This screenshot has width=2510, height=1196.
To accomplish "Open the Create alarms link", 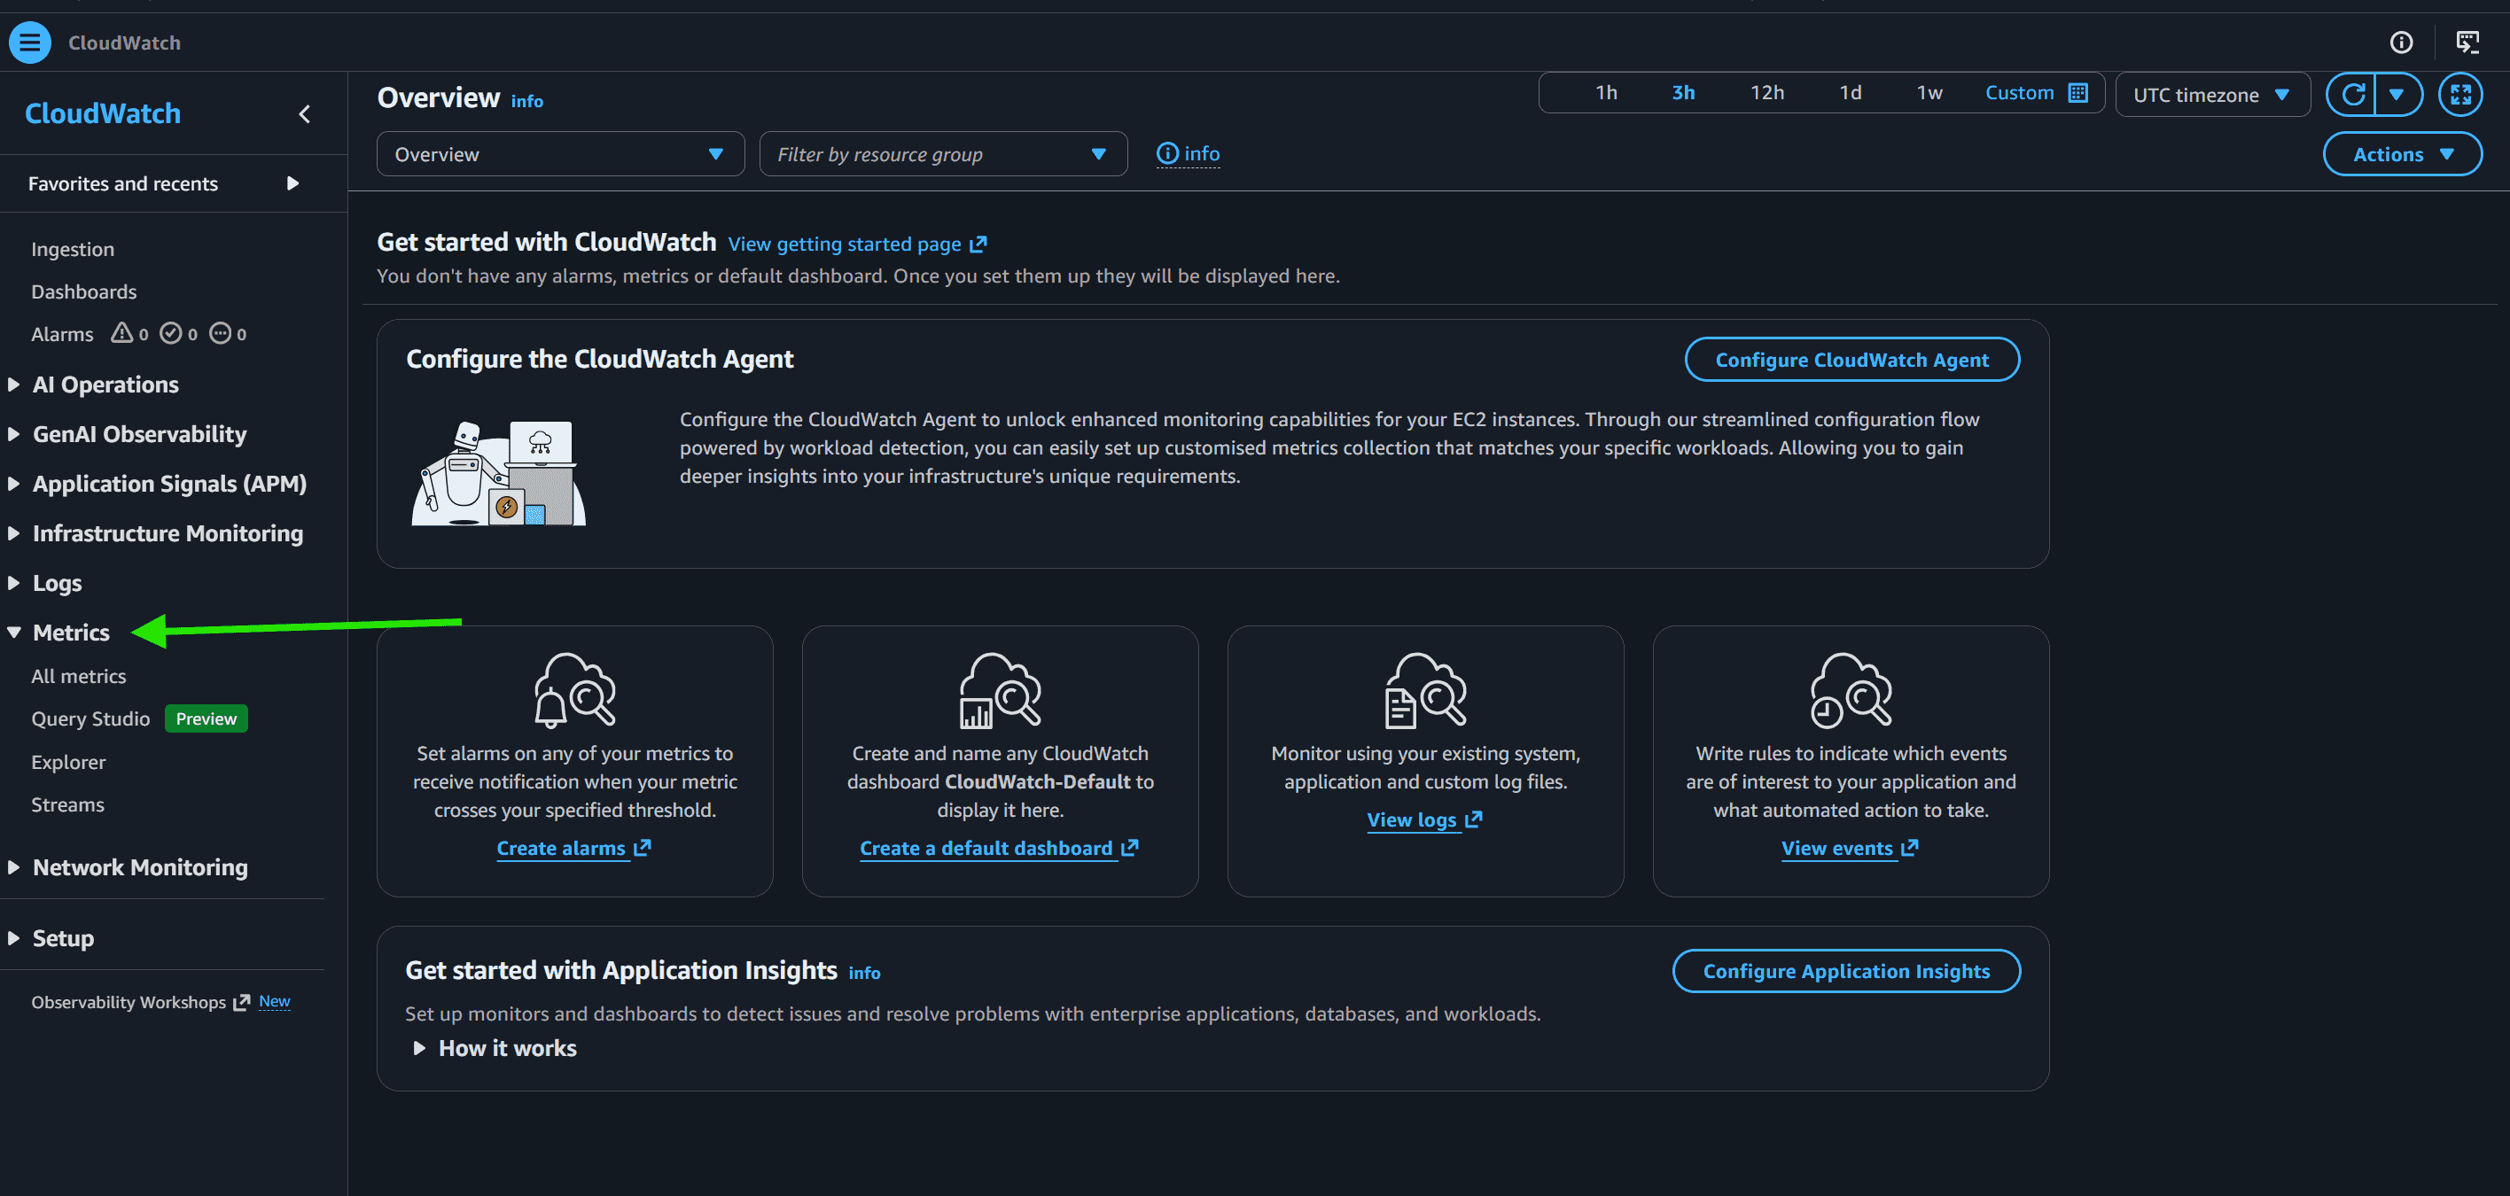I will (x=573, y=849).
